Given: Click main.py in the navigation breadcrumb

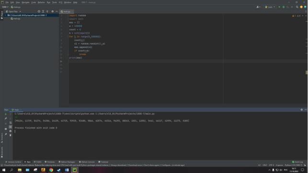Looking at the screenshot, I should (16, 7).
